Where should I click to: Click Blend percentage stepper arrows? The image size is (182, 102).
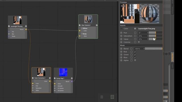[144, 49]
